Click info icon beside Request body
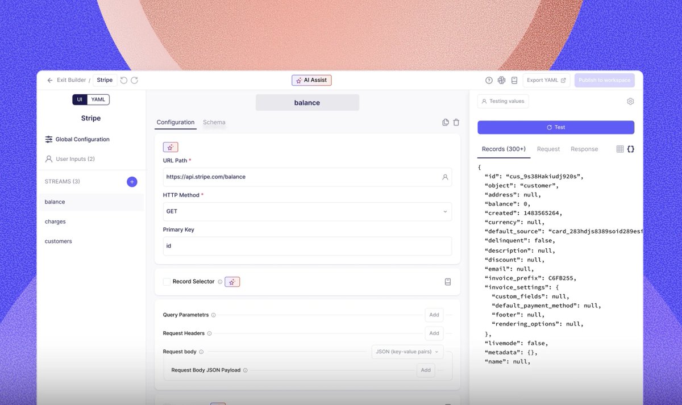 click(201, 352)
